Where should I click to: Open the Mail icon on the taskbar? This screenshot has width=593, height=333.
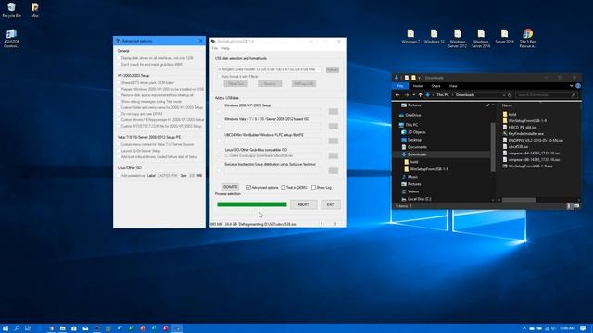tap(85, 328)
